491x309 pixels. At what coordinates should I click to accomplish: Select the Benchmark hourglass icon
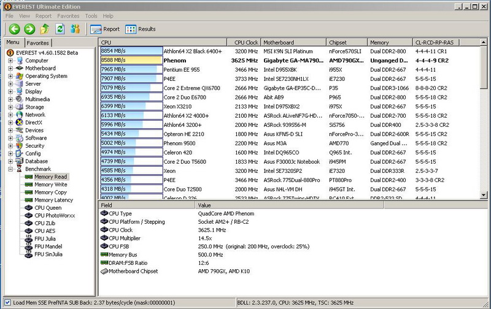point(20,169)
